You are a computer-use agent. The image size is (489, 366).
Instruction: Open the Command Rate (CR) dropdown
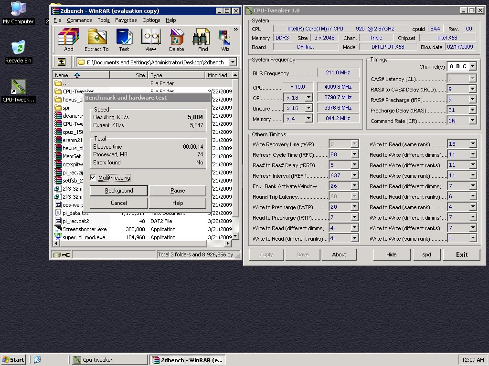click(472, 121)
